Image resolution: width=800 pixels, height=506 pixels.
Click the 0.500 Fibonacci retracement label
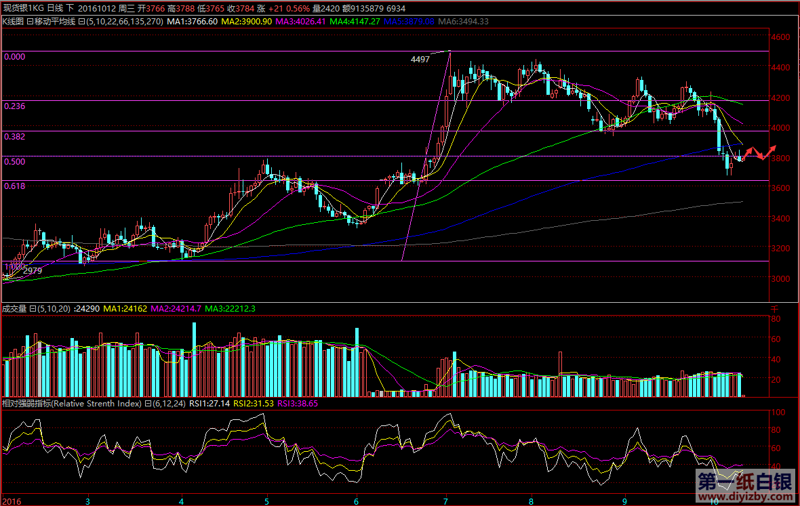coord(14,162)
